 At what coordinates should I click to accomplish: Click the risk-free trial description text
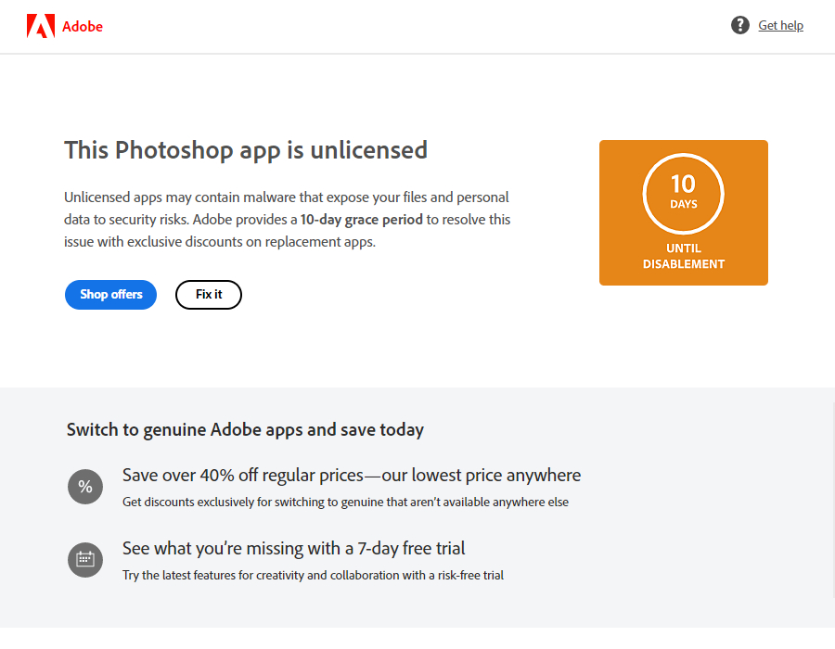[x=313, y=576]
